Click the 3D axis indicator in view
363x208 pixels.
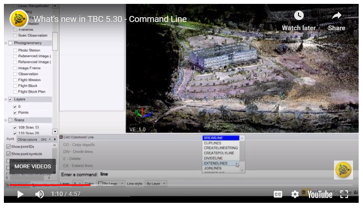click(x=144, y=113)
